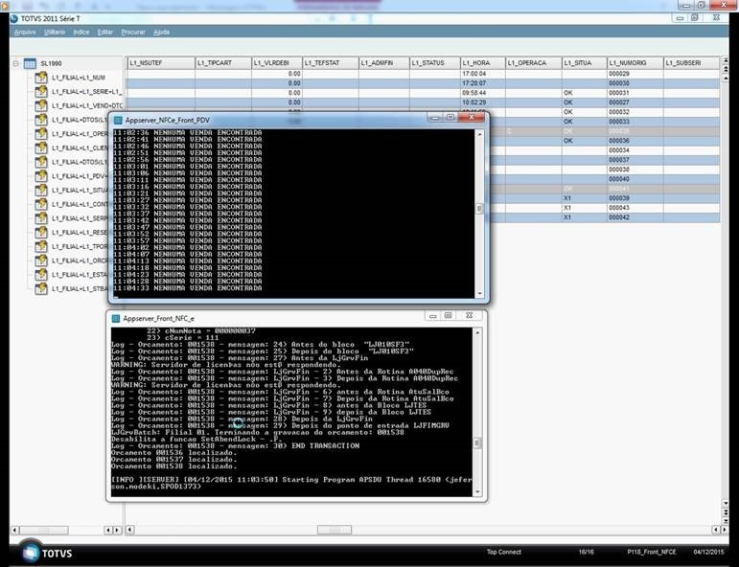Click scroll-down arrow in Appserver_NFCe_Front_PDV console

pyautogui.click(x=480, y=293)
